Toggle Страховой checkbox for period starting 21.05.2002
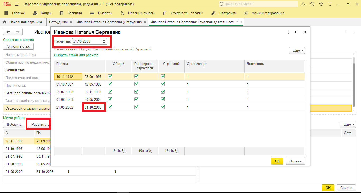 (163, 107)
